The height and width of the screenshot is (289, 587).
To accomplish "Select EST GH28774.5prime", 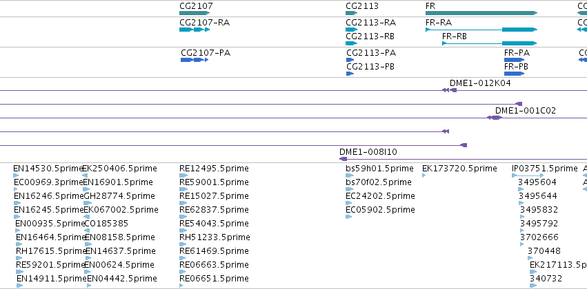I will (x=119, y=196).
